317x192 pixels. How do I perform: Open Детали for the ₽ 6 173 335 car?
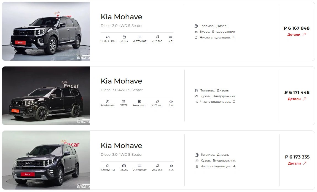pos(297,163)
